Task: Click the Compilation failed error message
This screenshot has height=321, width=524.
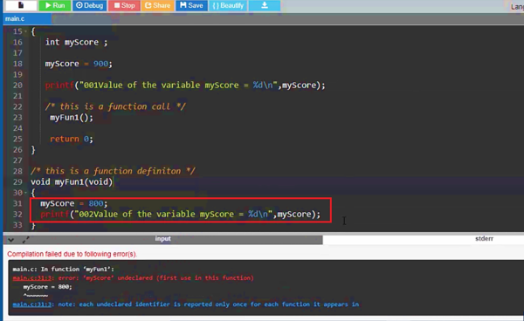Action: pyautogui.click(x=72, y=254)
